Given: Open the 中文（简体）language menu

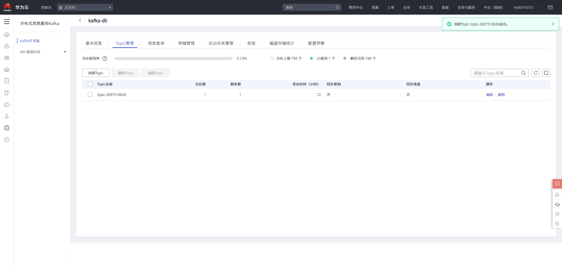Looking at the screenshot, I should tap(493, 7).
